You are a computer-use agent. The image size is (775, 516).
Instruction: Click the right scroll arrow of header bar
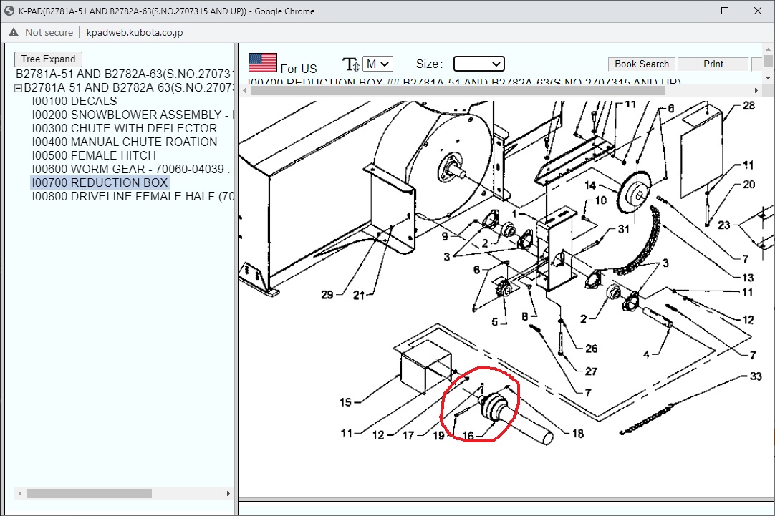pos(757,90)
